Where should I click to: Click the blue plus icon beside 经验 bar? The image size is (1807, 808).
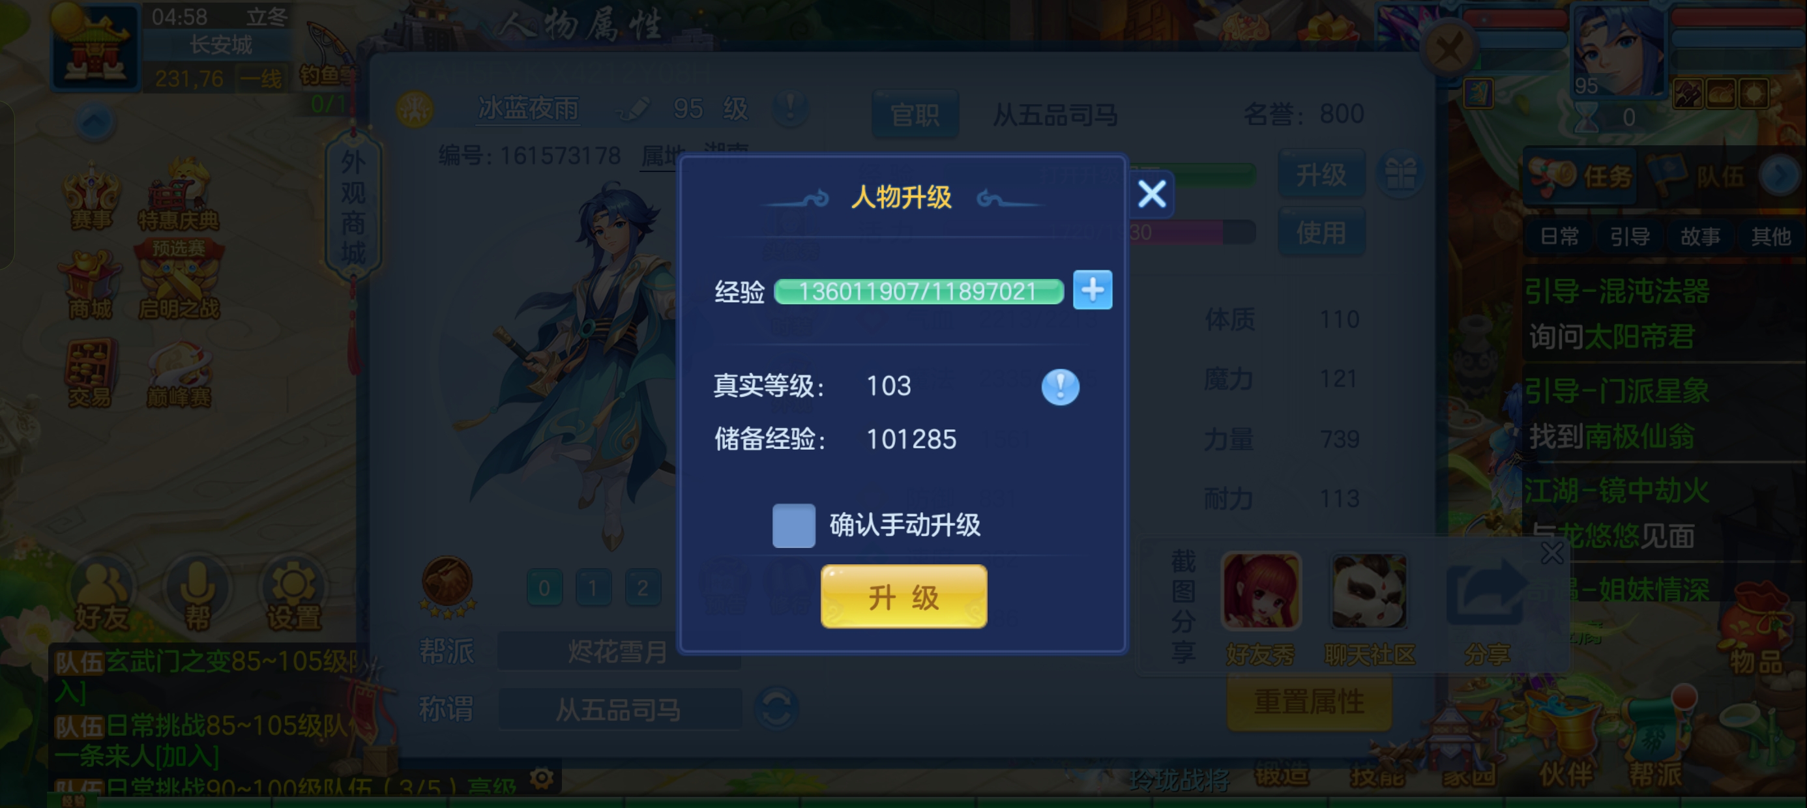(1092, 290)
